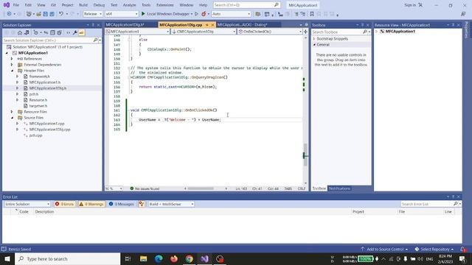
Task: Open the Build menu
Action: pos(83,5)
